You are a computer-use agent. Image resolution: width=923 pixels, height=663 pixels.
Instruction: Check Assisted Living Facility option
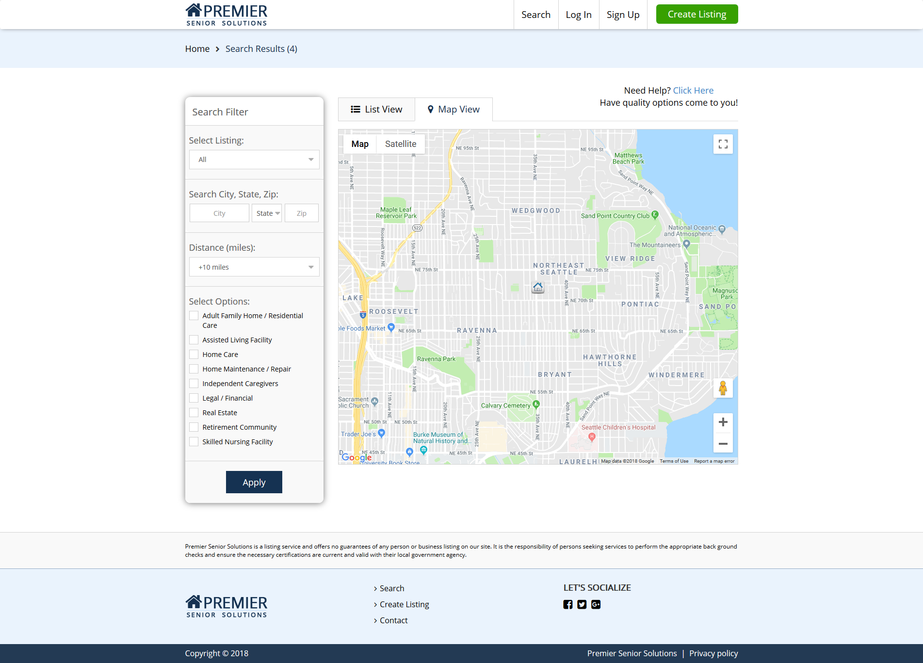[194, 340]
